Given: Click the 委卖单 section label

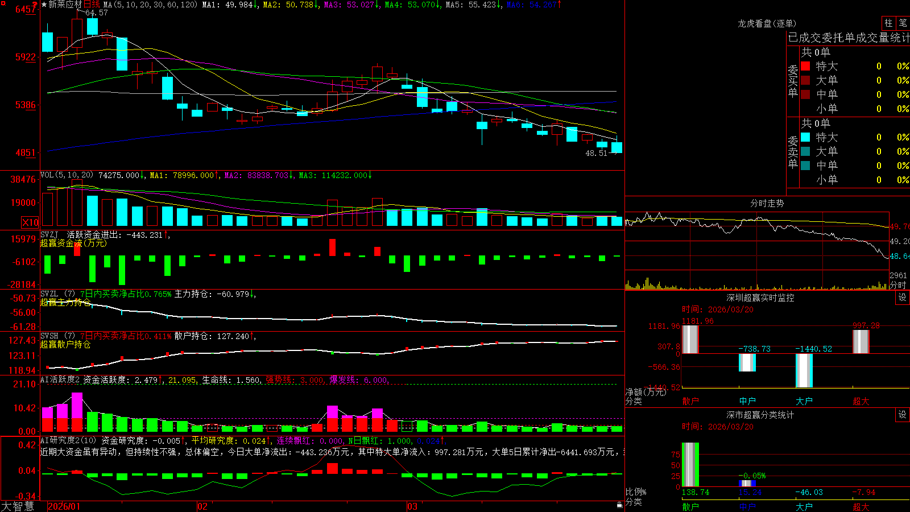Looking at the screenshot, I should (793, 152).
